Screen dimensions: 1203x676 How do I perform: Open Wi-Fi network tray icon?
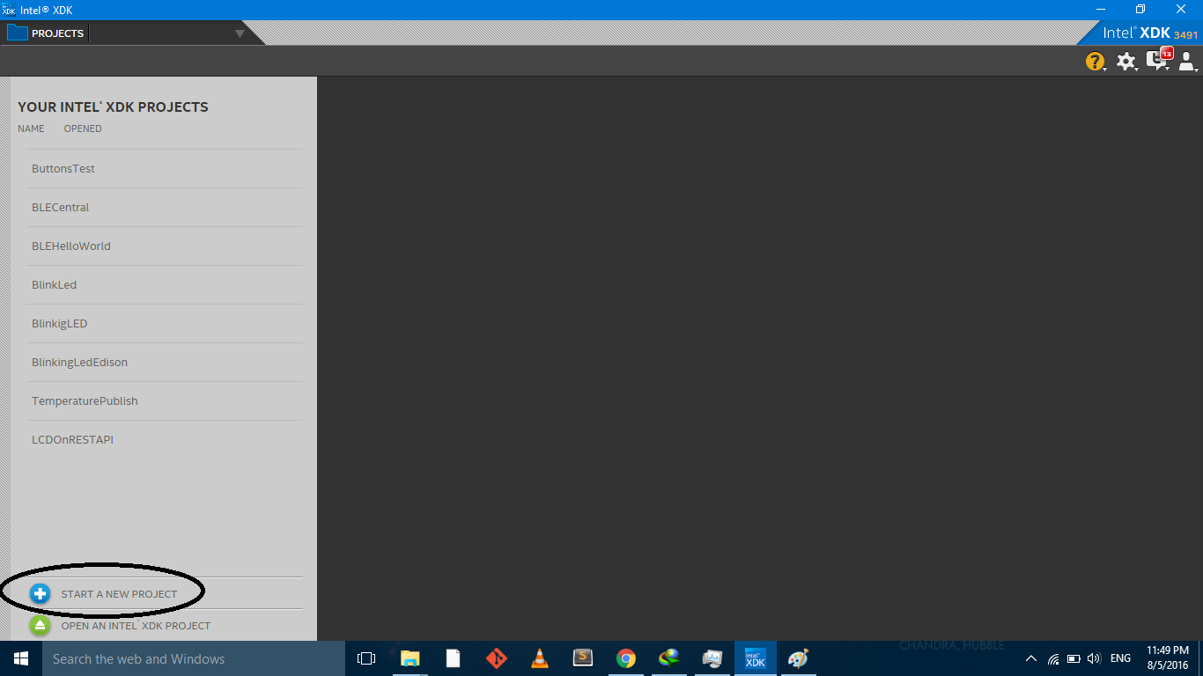point(1053,658)
